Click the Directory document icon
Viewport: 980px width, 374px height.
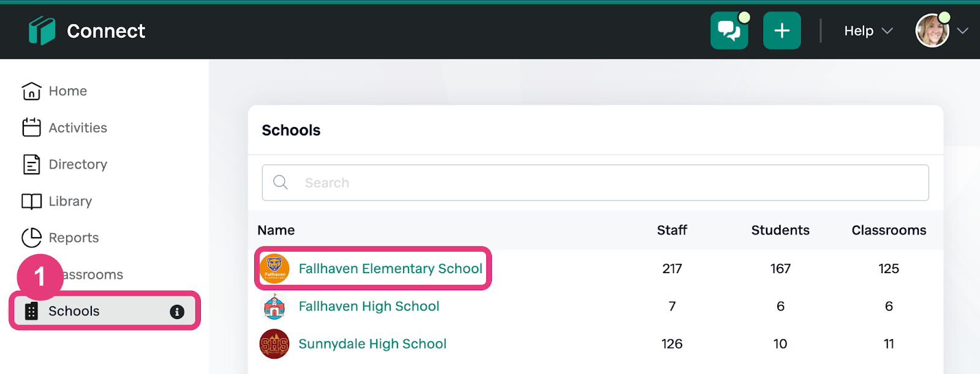31,164
